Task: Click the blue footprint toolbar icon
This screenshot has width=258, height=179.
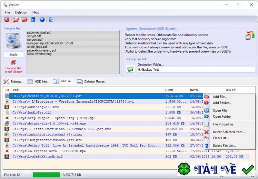Action: [x=51, y=20]
